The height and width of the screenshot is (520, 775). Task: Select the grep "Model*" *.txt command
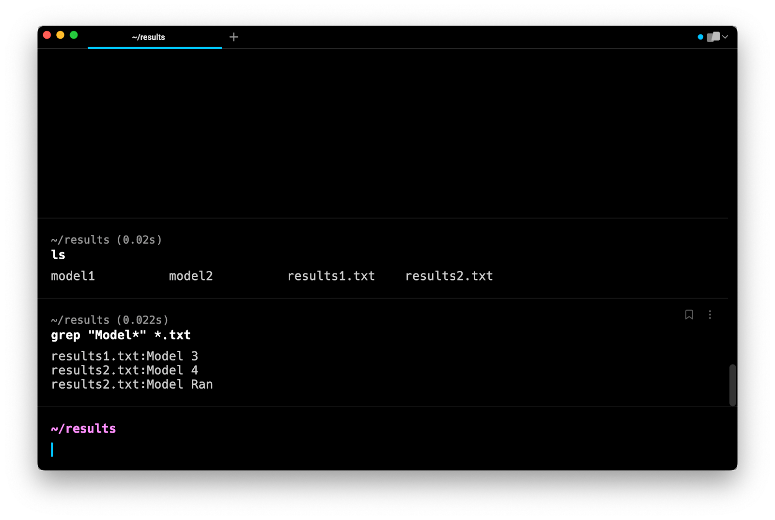[121, 335]
